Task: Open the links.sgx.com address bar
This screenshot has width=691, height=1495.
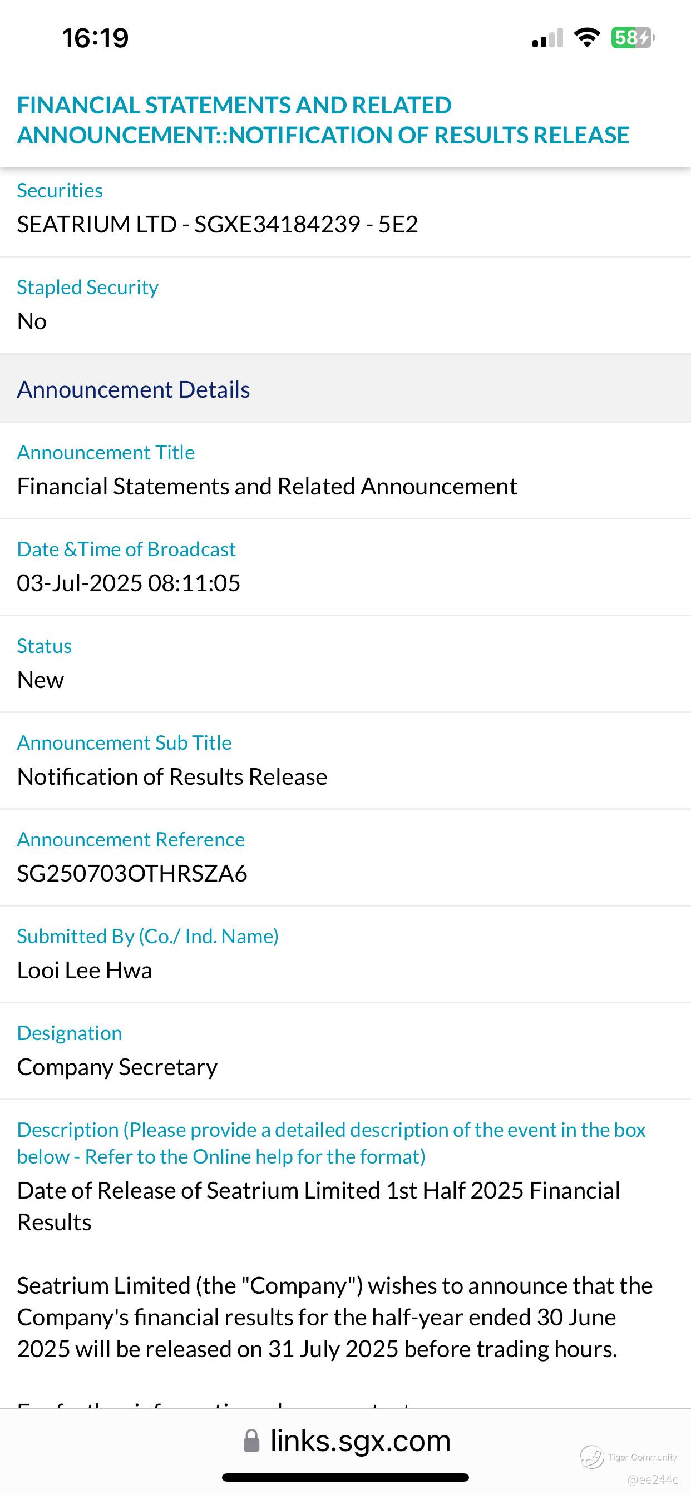Action: tap(360, 1441)
